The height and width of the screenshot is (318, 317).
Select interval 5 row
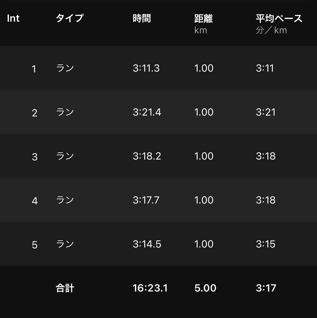pyautogui.click(x=158, y=244)
